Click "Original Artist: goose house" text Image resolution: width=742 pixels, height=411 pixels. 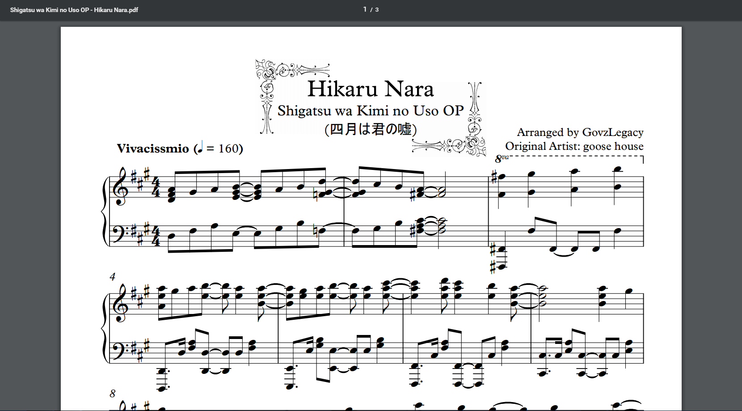pos(574,146)
